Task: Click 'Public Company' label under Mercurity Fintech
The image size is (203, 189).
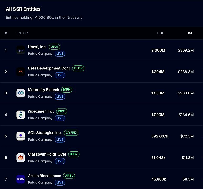Action: [40, 97]
